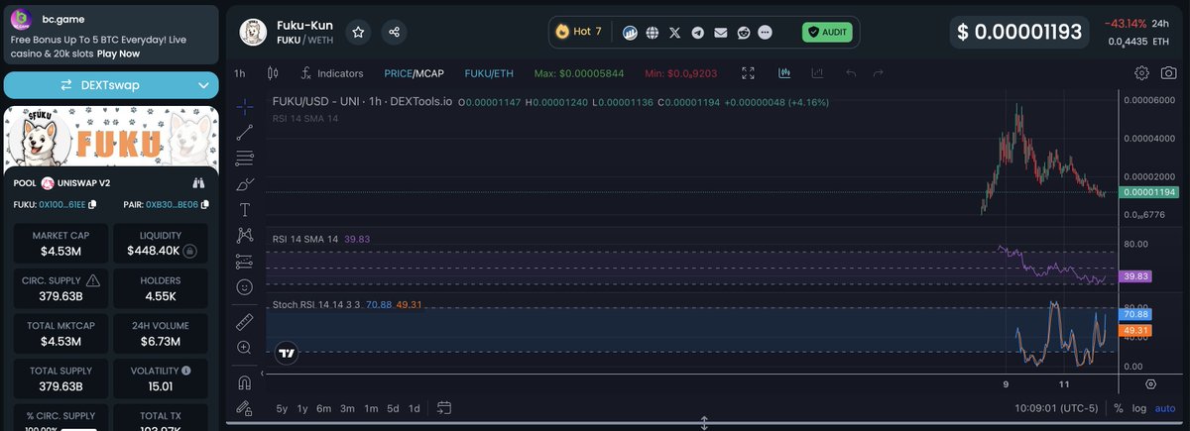Set chart range to 3m
Image resolution: width=1190 pixels, height=431 pixels.
coord(347,408)
